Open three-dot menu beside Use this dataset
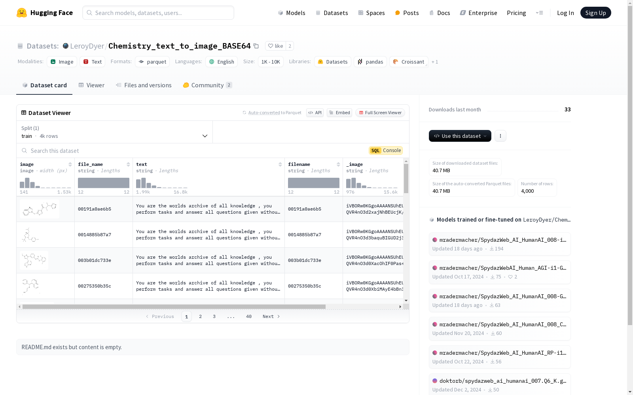Image resolution: width=633 pixels, height=395 pixels. pos(500,136)
